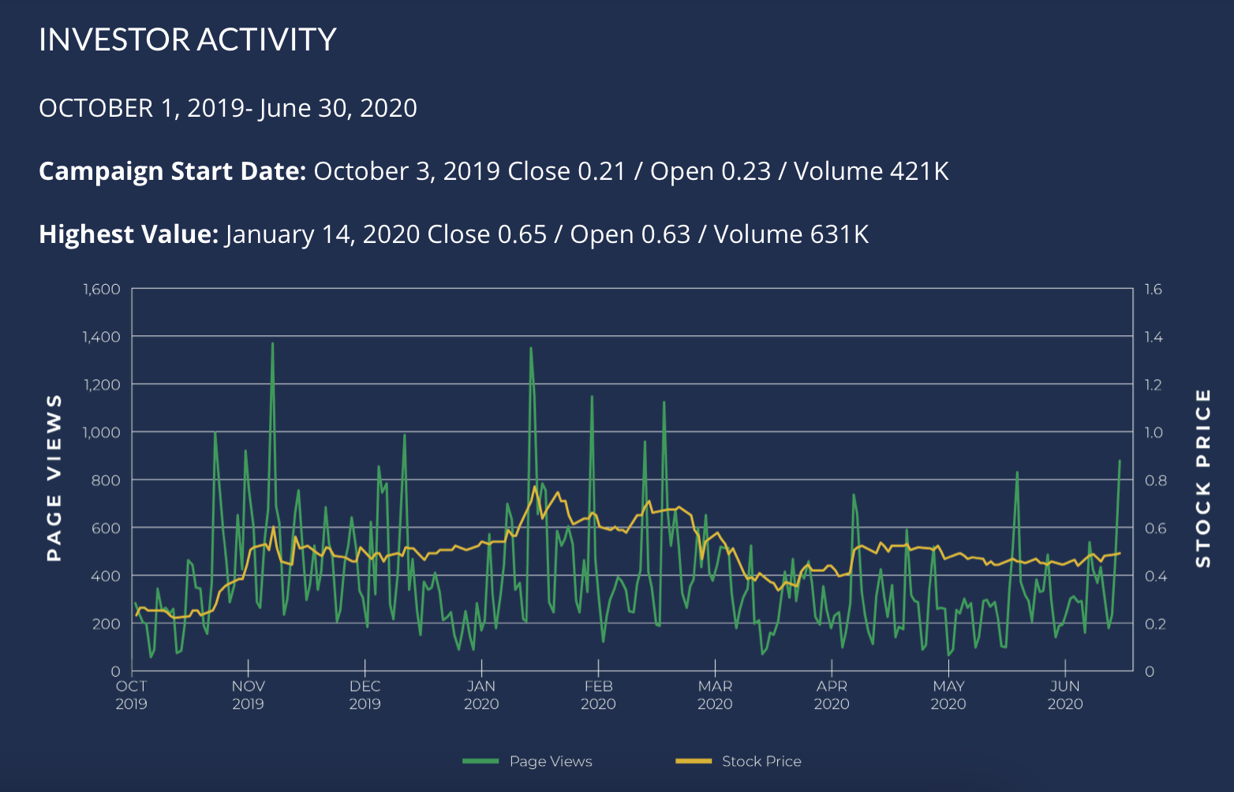This screenshot has width=1234, height=792.
Task: Click the JUN 2020 axis label
Action: click(1065, 695)
